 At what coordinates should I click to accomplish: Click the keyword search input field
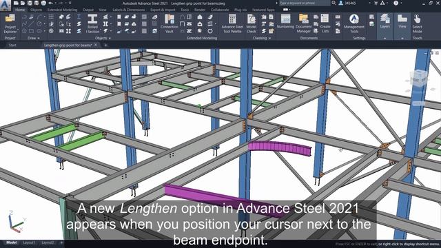pyautogui.click(x=305, y=3)
